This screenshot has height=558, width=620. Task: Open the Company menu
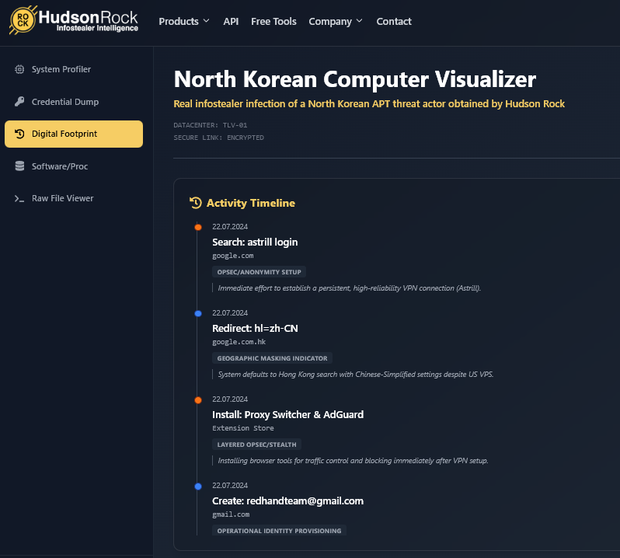pyautogui.click(x=336, y=21)
